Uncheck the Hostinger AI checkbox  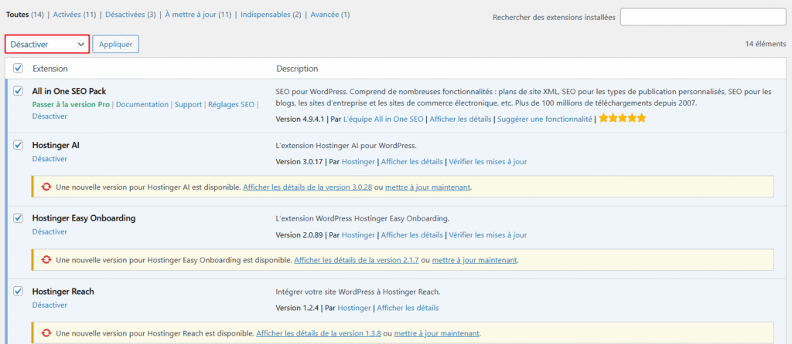pyautogui.click(x=19, y=145)
